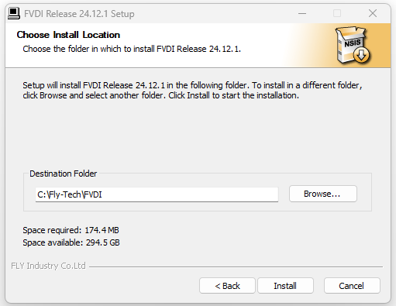The height and width of the screenshot is (306, 396).
Task: Click the 'Choose the folder in which' subtitle
Action: pyautogui.click(x=132, y=49)
